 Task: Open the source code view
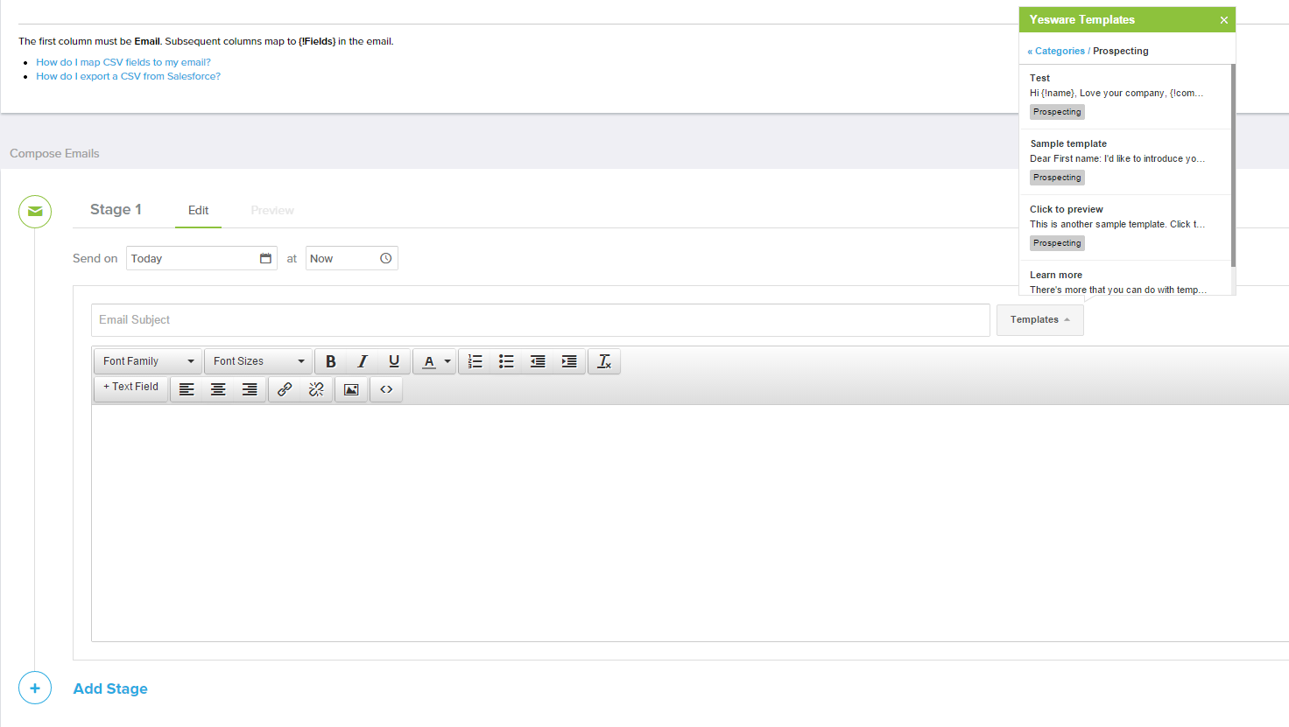click(x=386, y=389)
